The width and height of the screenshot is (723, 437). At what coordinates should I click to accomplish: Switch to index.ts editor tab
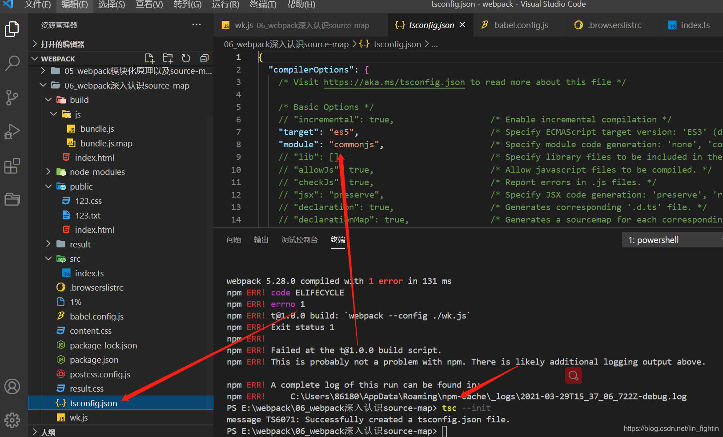692,25
